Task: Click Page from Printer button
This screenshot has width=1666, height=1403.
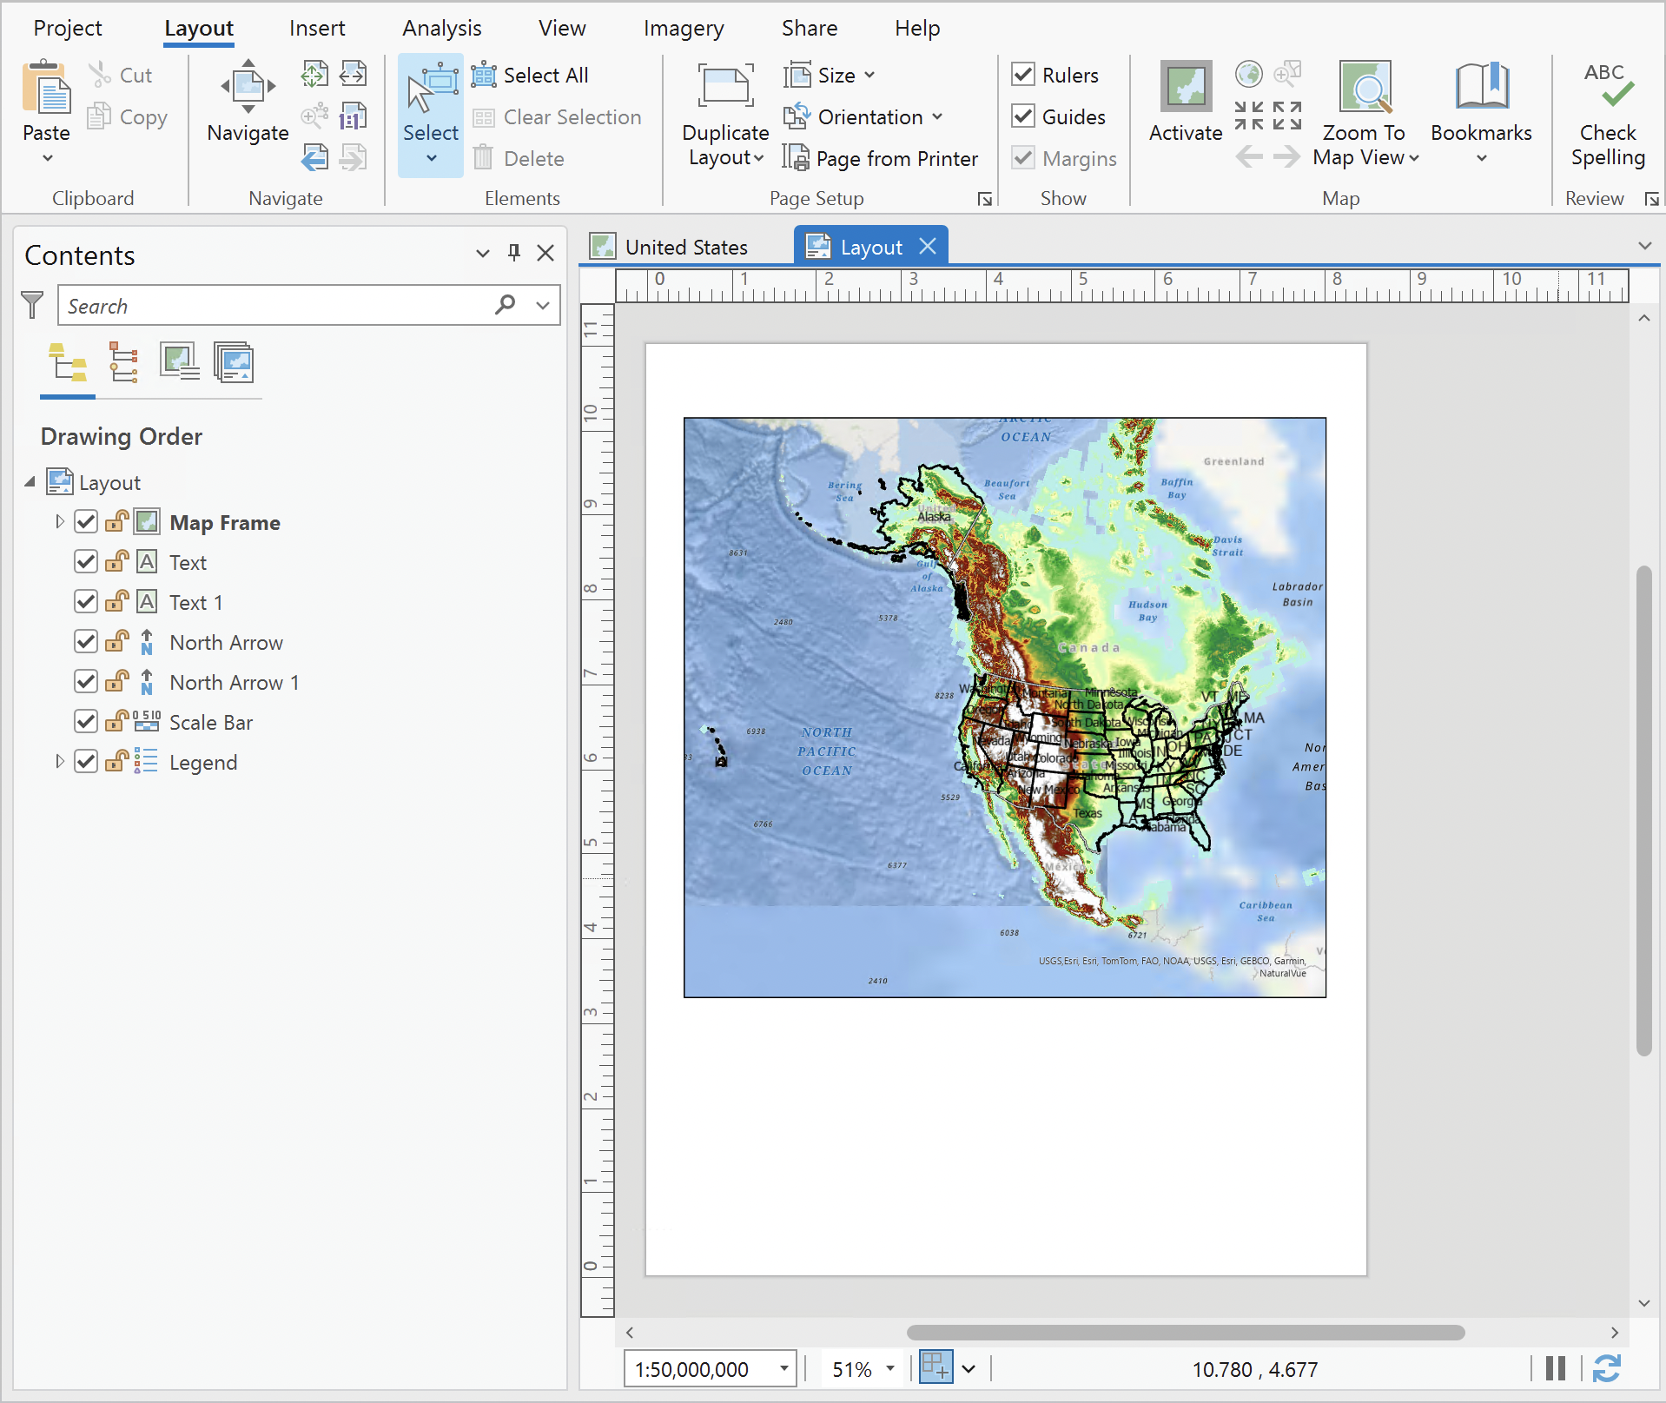Action: point(881,158)
